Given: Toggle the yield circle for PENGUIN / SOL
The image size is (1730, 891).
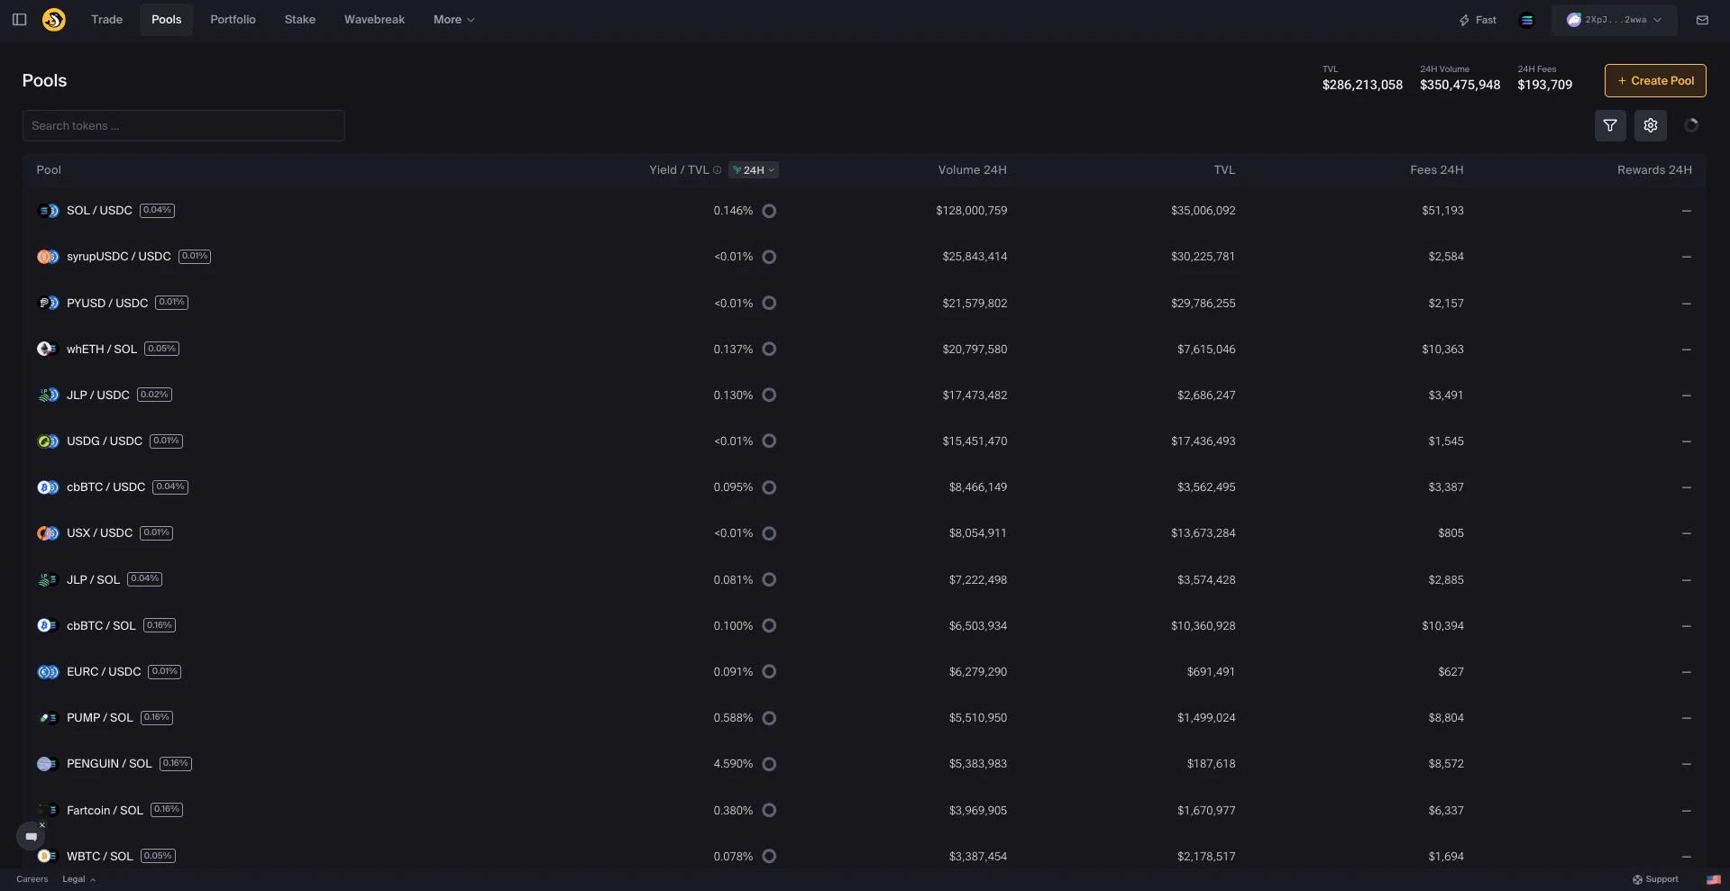Looking at the screenshot, I should point(769,764).
